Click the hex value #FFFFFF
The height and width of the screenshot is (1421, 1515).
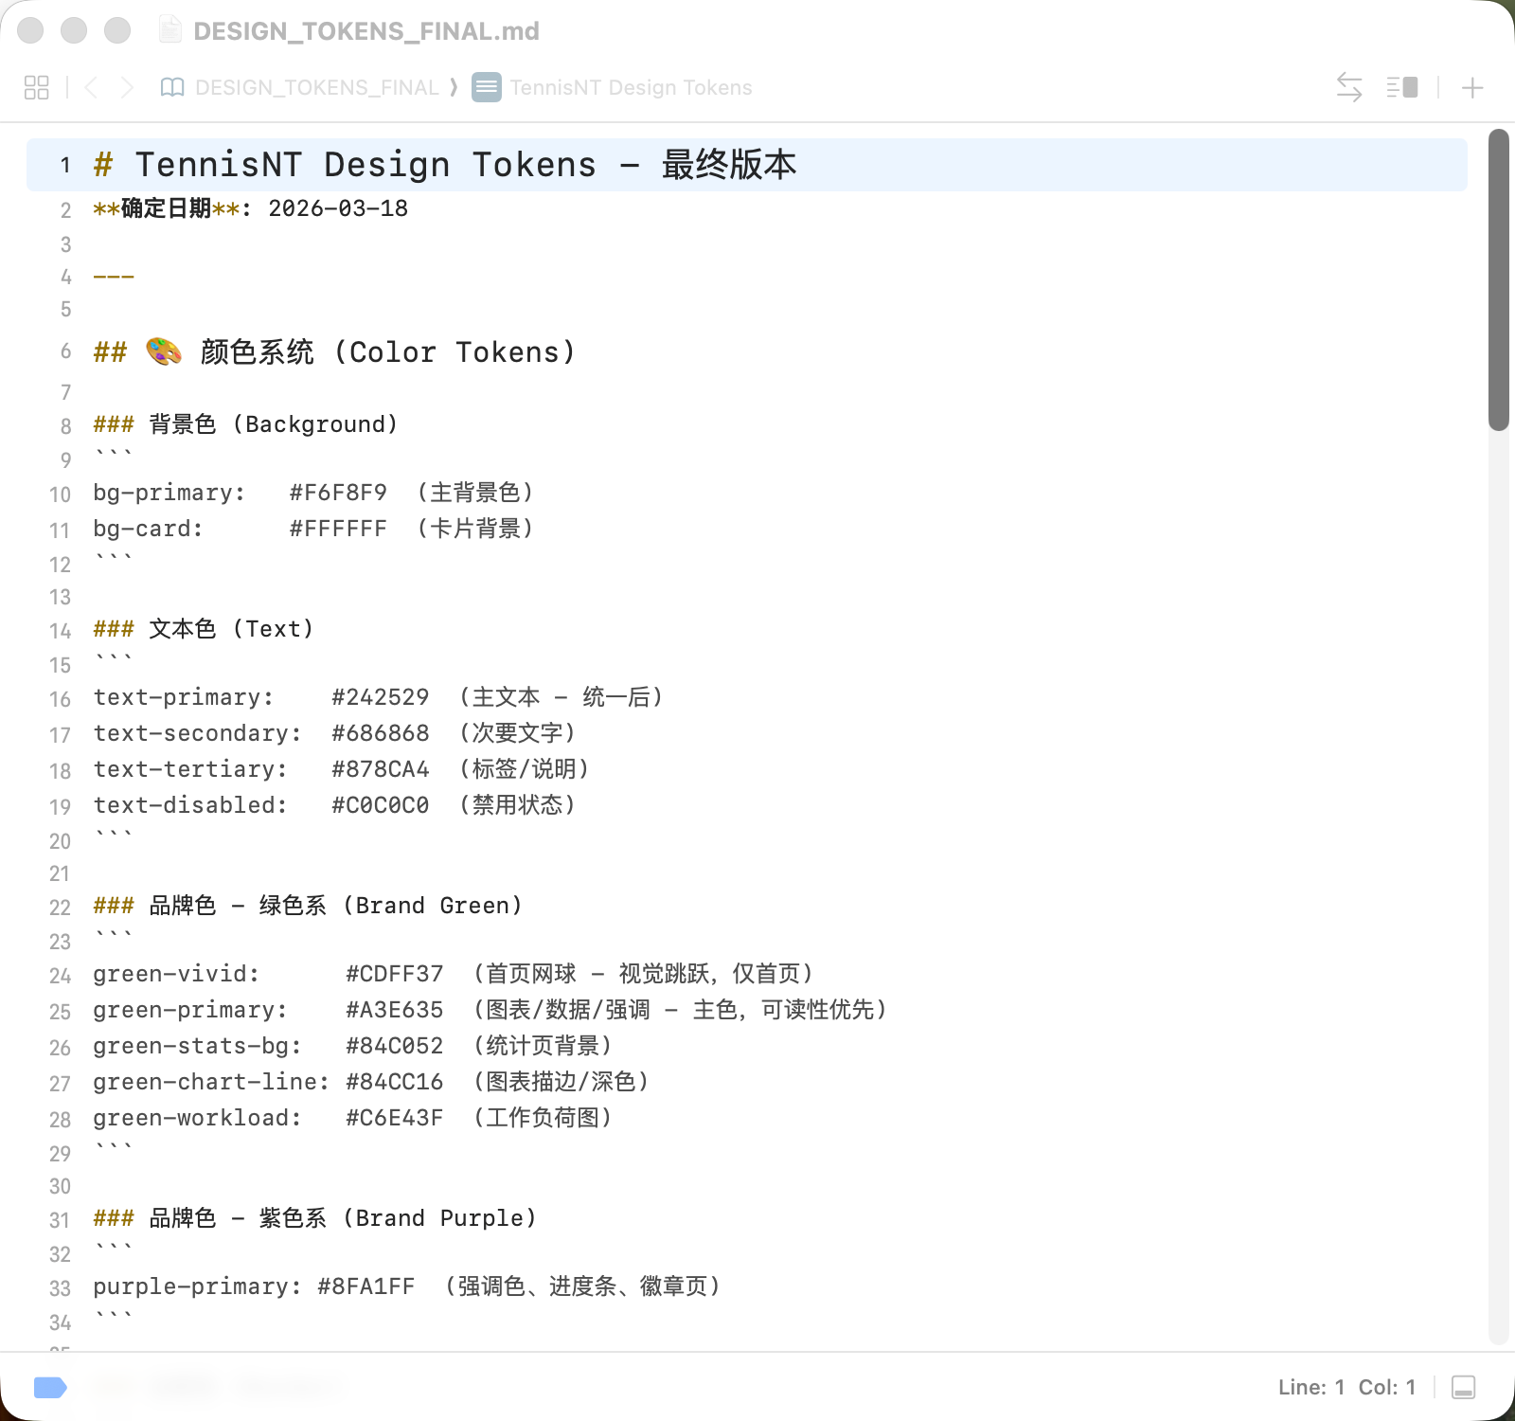click(338, 529)
